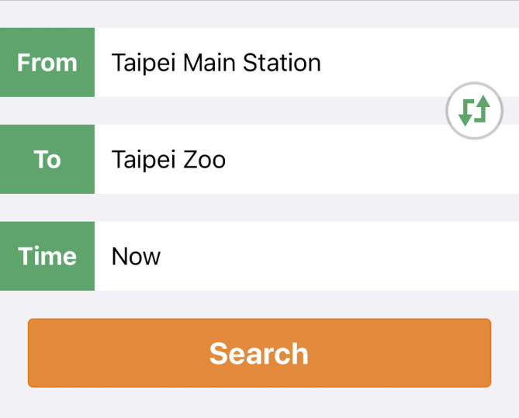519x418 pixels.
Task: Tap the green From label
Action: (x=47, y=63)
